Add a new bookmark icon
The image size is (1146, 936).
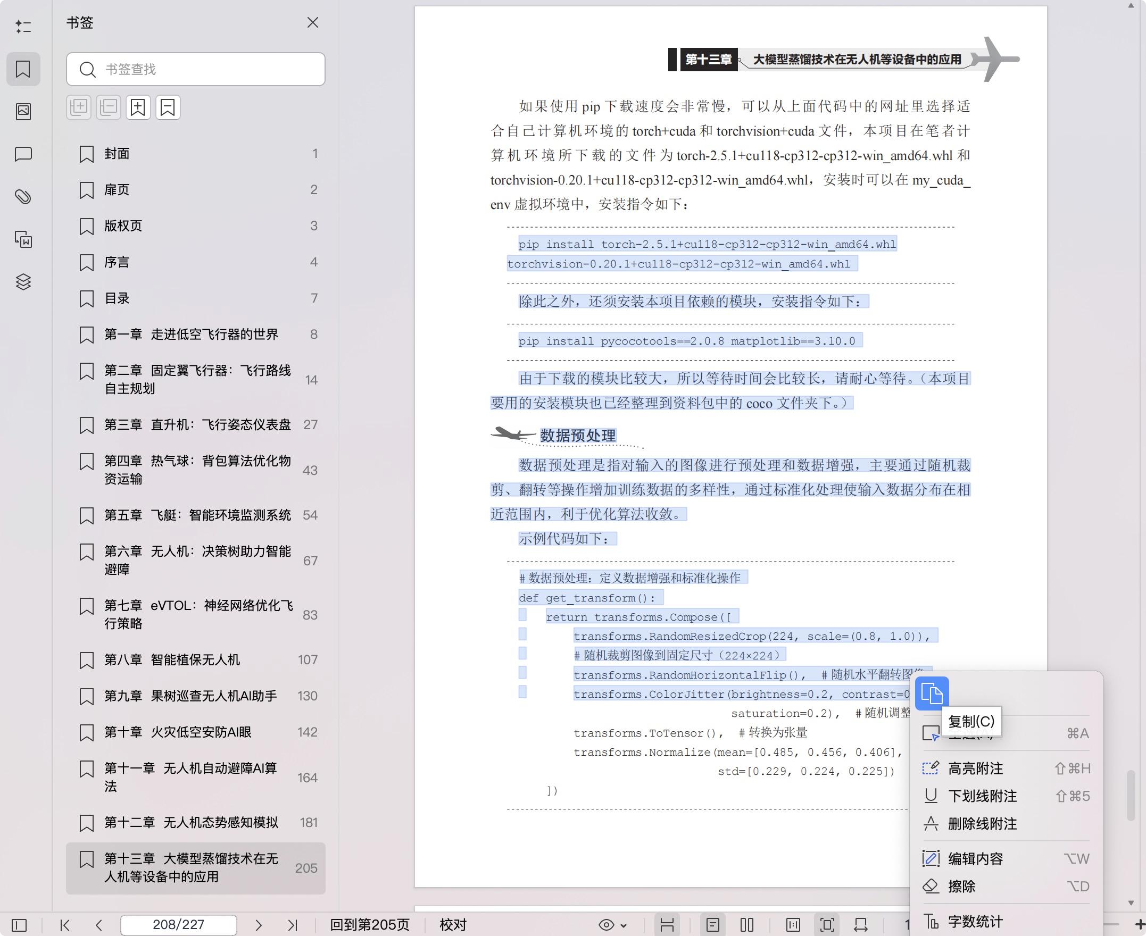(138, 107)
